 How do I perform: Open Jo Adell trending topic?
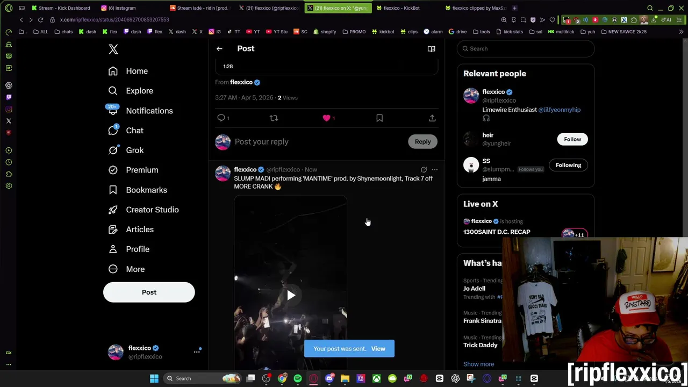pos(474,289)
